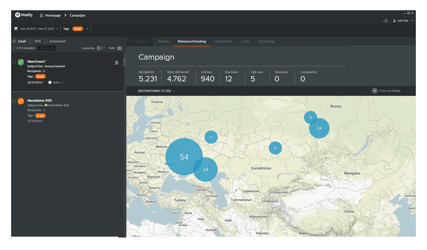427x250 pixels.
Task: Click the Hide panel icon
Action: 119,48
